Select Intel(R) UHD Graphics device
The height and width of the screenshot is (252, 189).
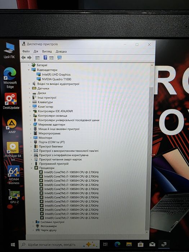click(56, 75)
